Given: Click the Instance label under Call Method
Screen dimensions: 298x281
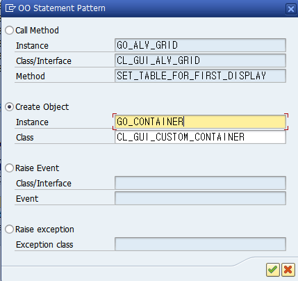Looking at the screenshot, I should [x=32, y=46].
